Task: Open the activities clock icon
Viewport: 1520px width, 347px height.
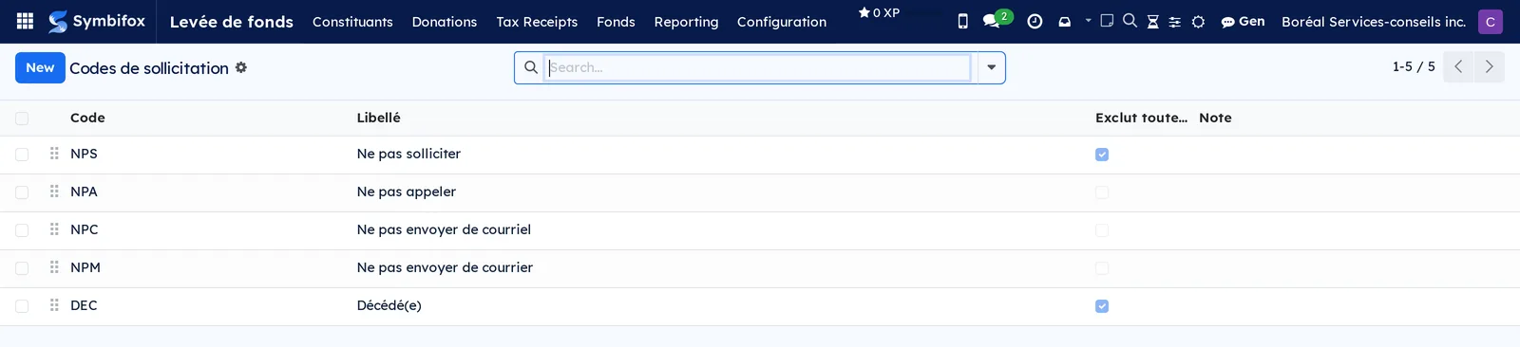Action: 1035,21
